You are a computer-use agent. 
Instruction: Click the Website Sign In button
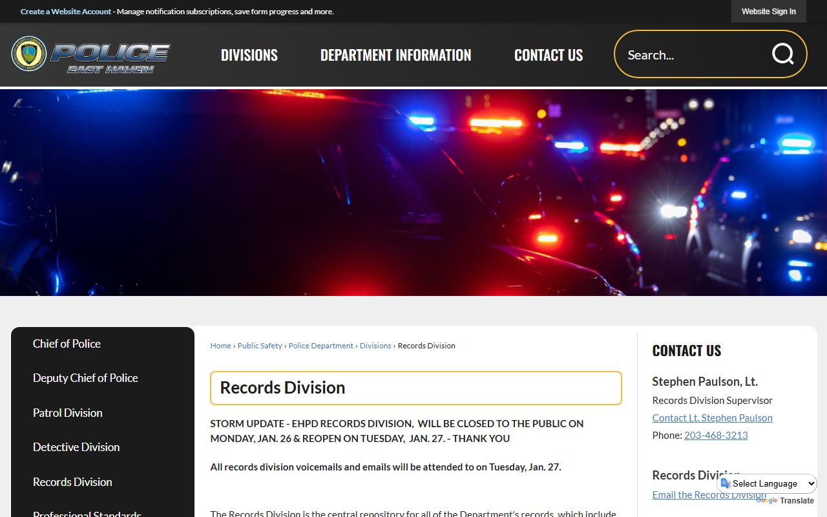768,12
